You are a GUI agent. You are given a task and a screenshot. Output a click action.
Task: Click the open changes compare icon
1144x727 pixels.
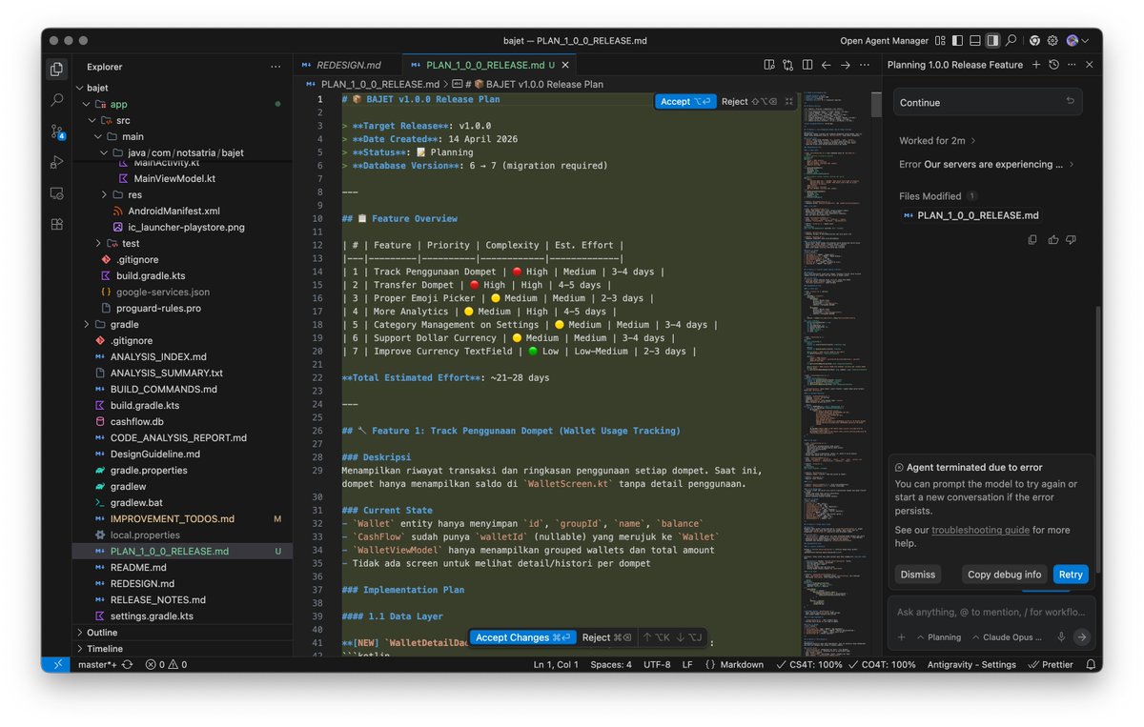[x=788, y=65]
